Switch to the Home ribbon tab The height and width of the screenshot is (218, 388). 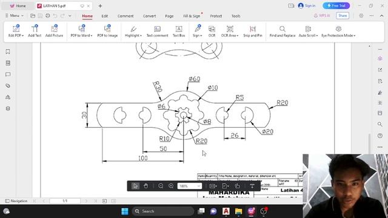click(87, 16)
